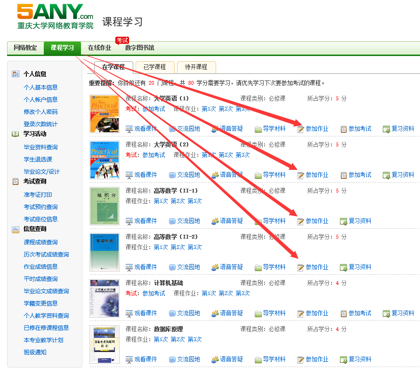This screenshot has width=420, height=368.
Task: Click the 观看课件 icon for 大学英语（1）
Action: coord(129,129)
